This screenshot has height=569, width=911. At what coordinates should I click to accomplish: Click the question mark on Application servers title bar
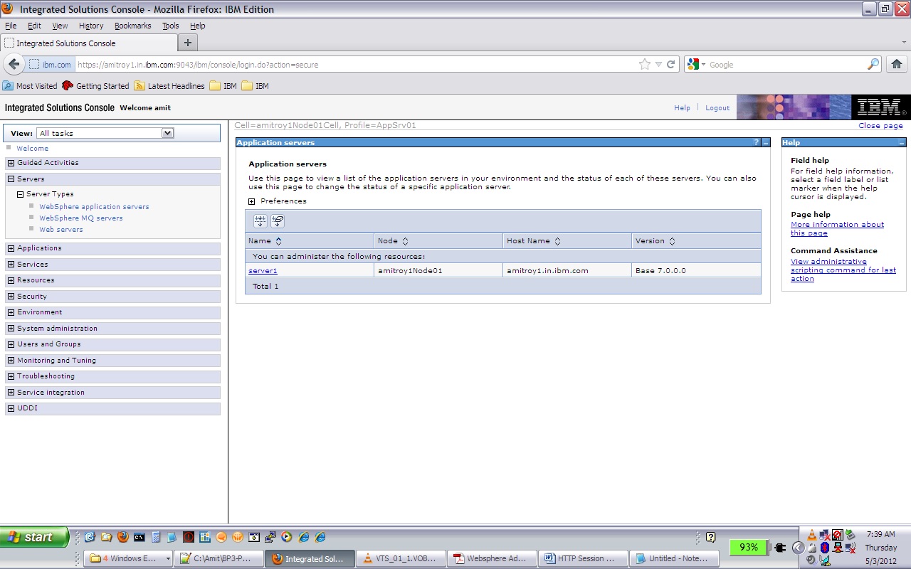coord(757,143)
